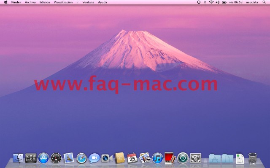Open the Ir menu
The height and width of the screenshot is (168, 270).
coord(78,2)
